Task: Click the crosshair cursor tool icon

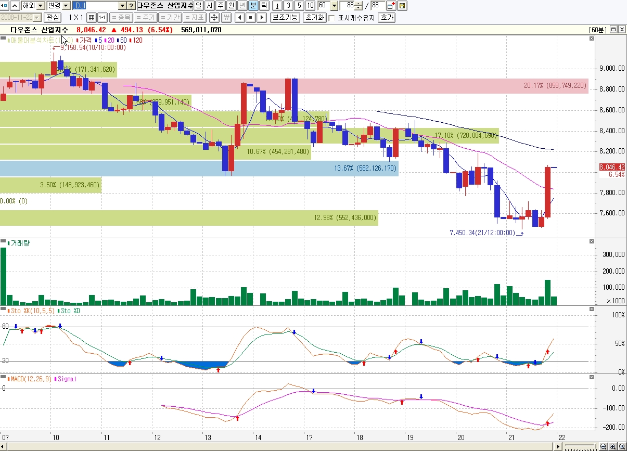Action: (214, 18)
